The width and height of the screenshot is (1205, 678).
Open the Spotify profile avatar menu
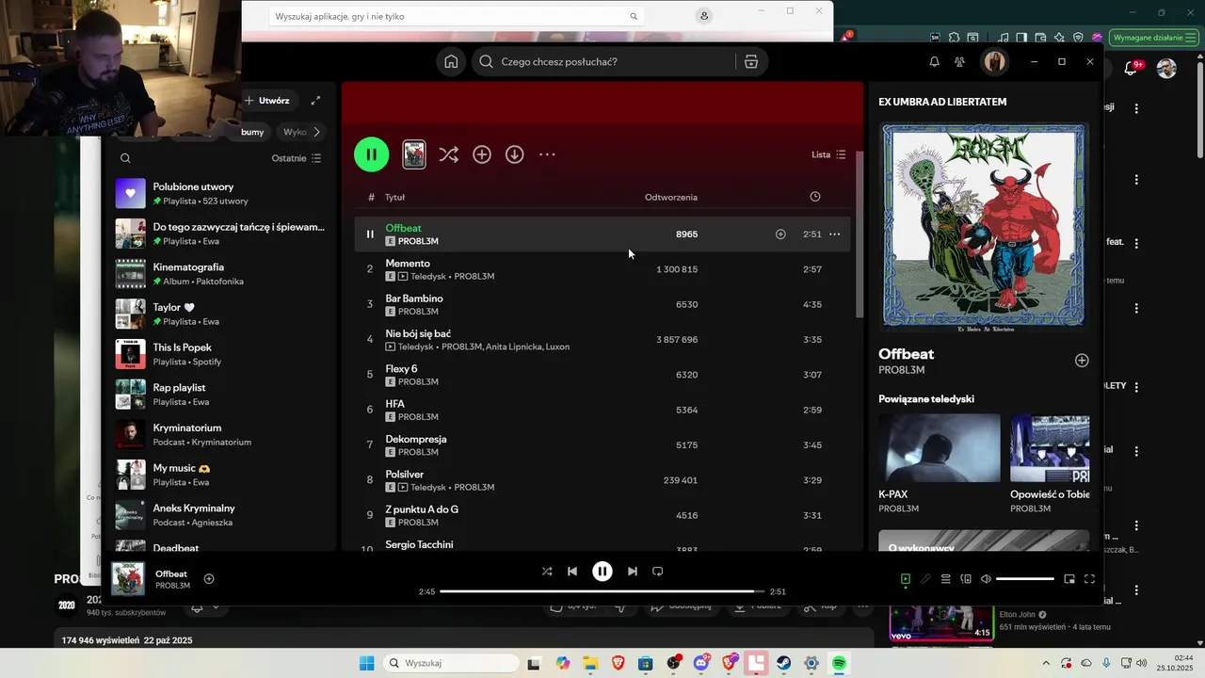click(994, 61)
